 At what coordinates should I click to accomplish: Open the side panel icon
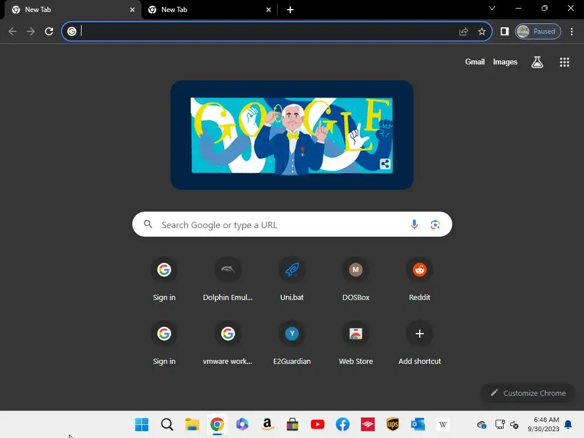(504, 31)
